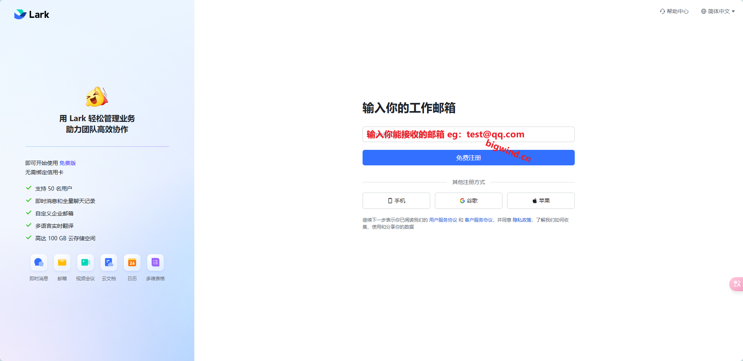Open the 用户服务协议 agreement link
The image size is (743, 361).
[x=443, y=220]
